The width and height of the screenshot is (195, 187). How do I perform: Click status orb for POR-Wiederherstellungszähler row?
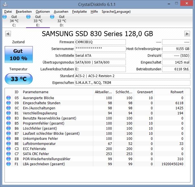[x=9, y=159]
